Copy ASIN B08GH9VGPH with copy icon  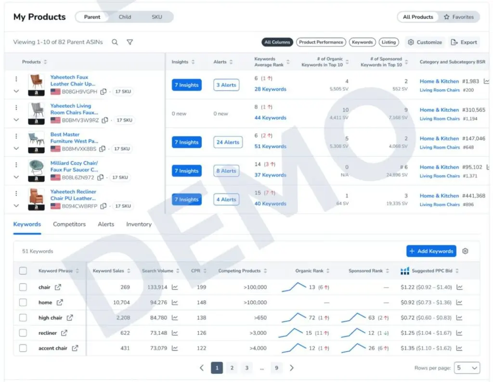(x=104, y=91)
